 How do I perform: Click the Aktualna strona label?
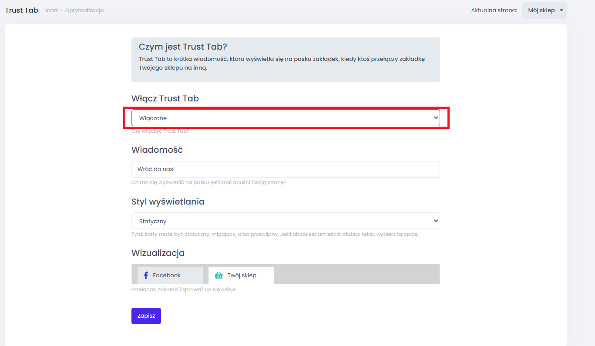pos(494,10)
